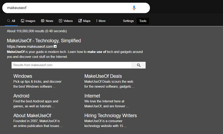The image size is (223, 134).
Task: Open search Settings
Action: [x=128, y=21]
